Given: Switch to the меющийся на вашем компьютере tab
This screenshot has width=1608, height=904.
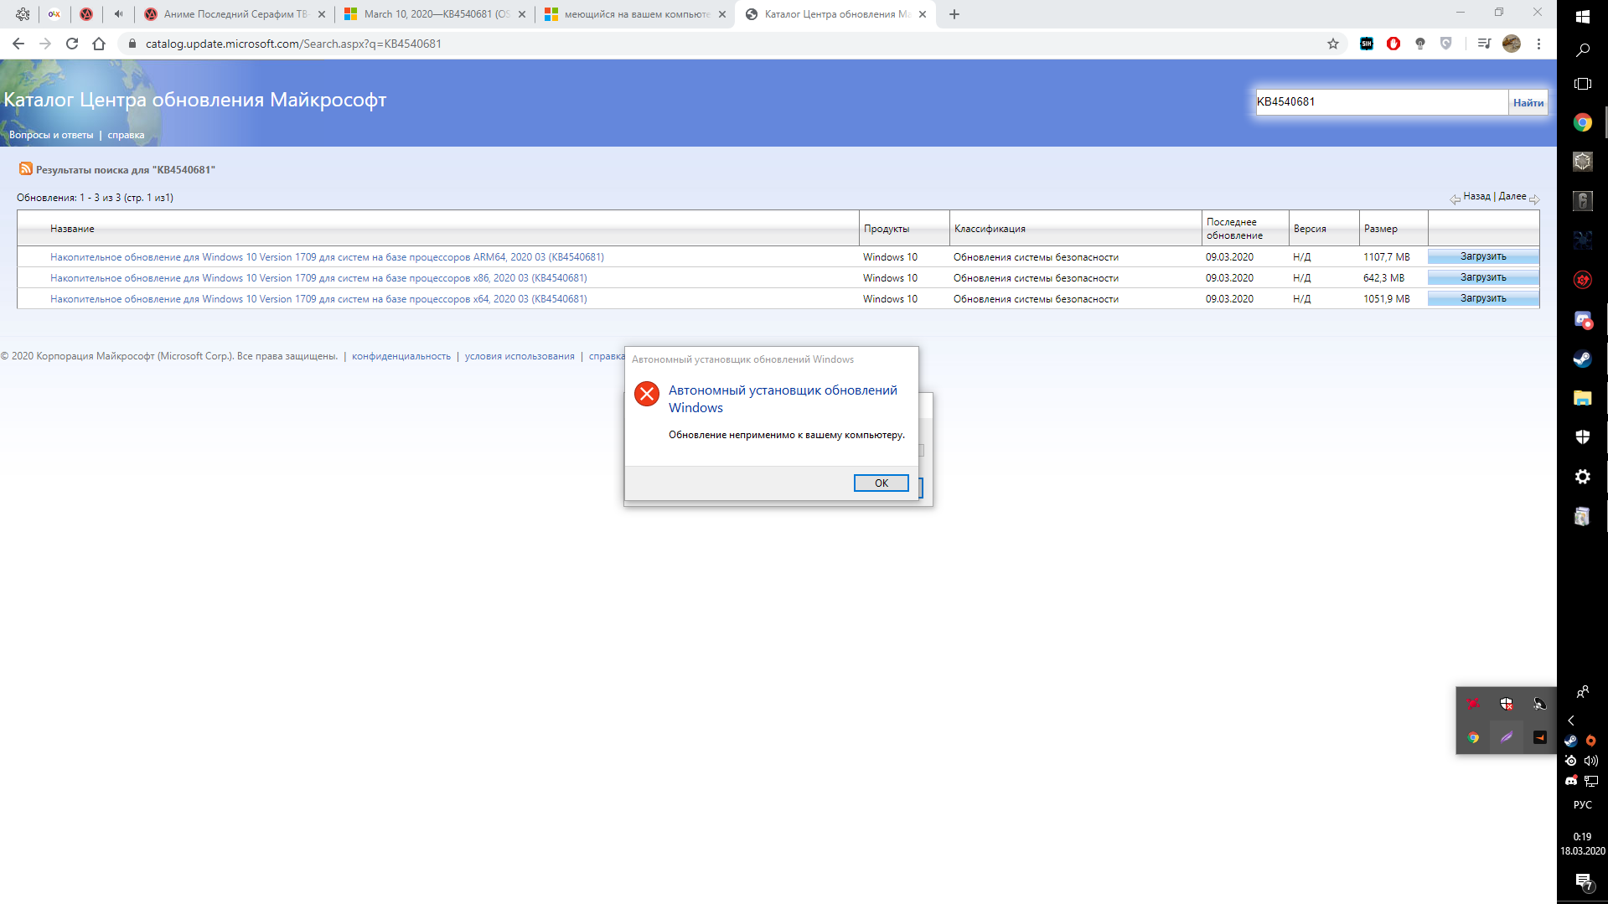Looking at the screenshot, I should coord(635,14).
